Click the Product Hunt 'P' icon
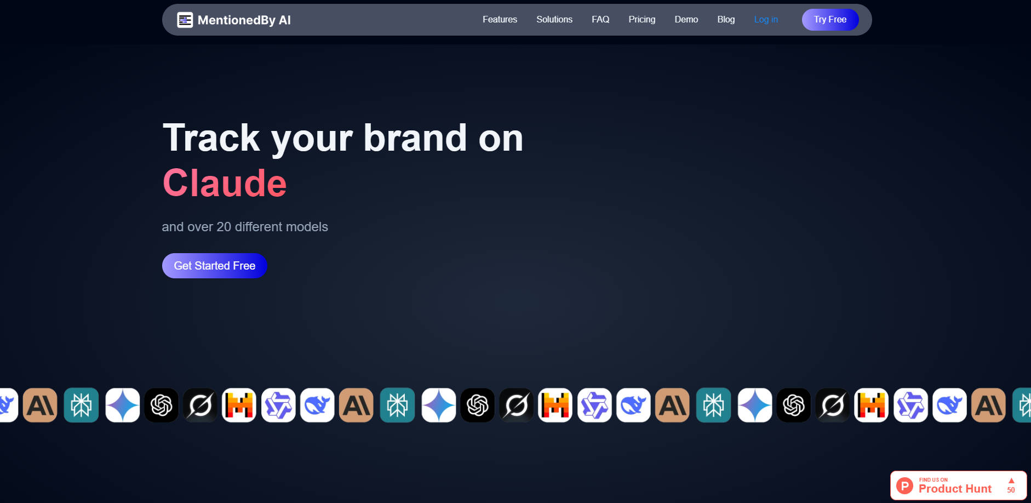 tap(905, 485)
